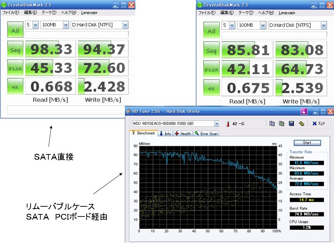Run 512K test in left CrystalDiskMark window
Viewport: 334px width, 251px height.
(15, 67)
